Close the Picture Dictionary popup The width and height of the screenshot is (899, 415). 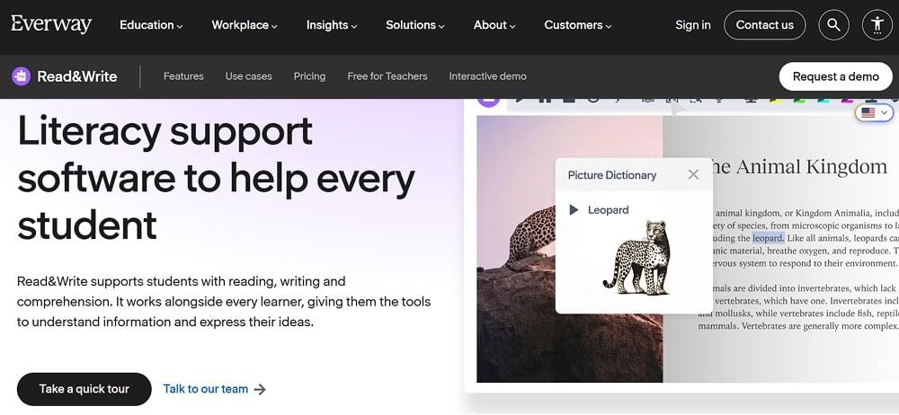click(693, 174)
